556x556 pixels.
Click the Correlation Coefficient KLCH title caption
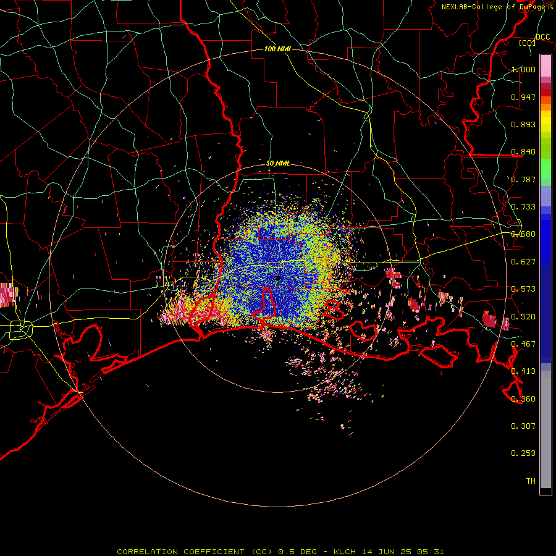tap(280, 552)
